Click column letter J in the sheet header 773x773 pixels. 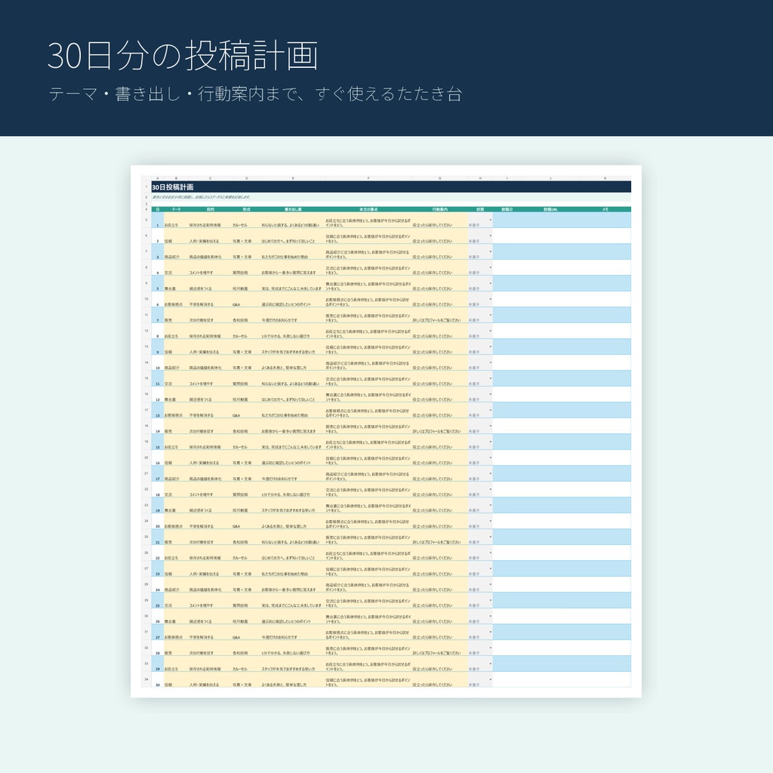550,178
